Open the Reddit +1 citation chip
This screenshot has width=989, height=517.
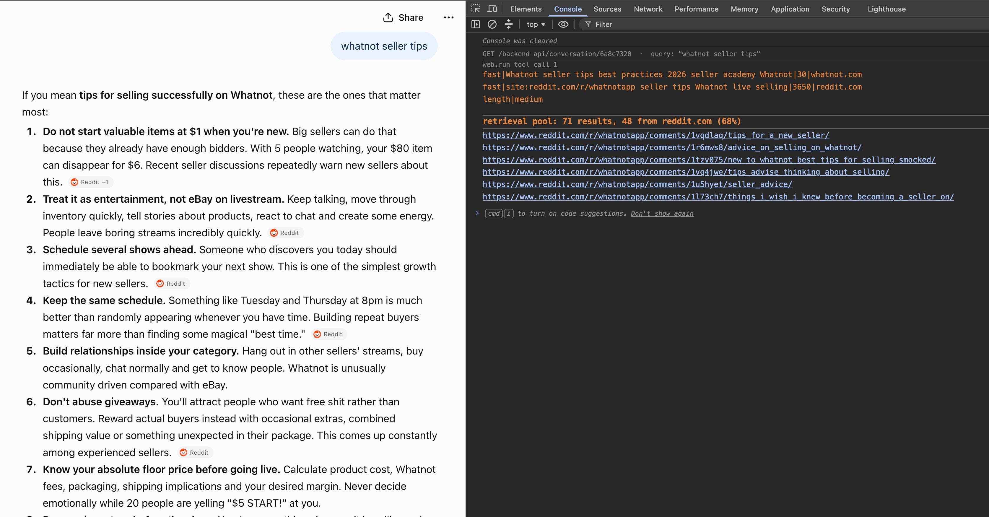(91, 182)
